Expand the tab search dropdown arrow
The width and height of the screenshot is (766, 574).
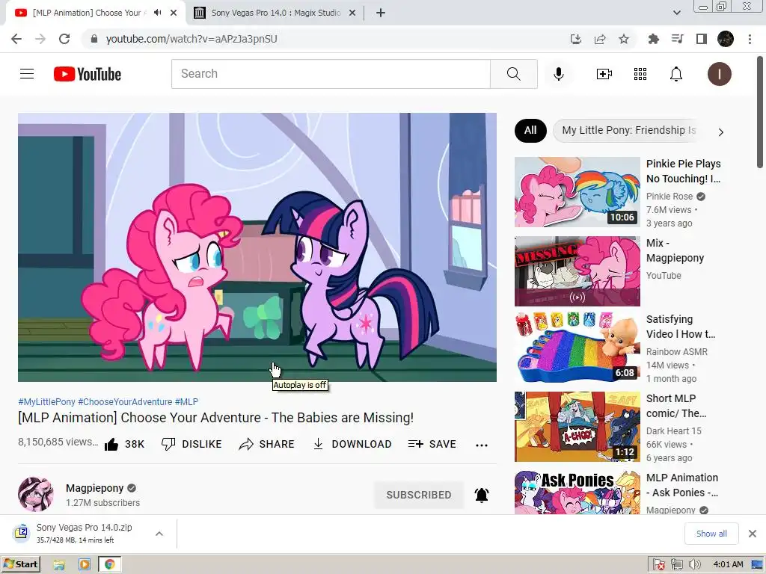676,13
